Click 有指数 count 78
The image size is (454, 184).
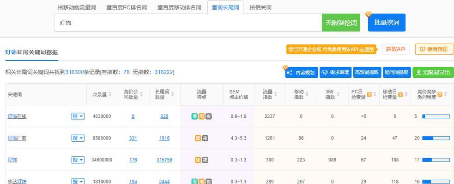[127, 72]
